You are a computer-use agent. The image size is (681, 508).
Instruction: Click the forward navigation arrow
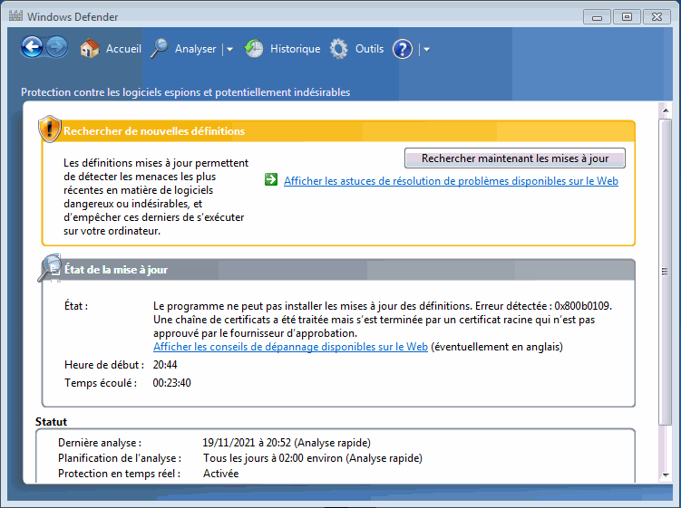click(57, 47)
